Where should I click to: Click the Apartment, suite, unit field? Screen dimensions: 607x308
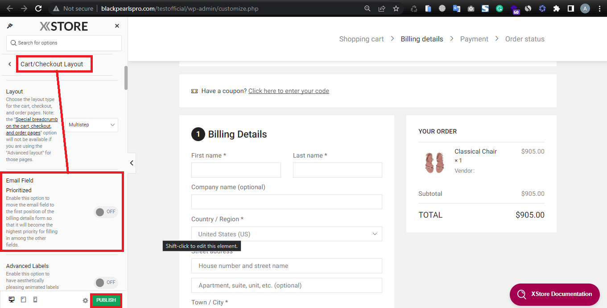(287, 285)
